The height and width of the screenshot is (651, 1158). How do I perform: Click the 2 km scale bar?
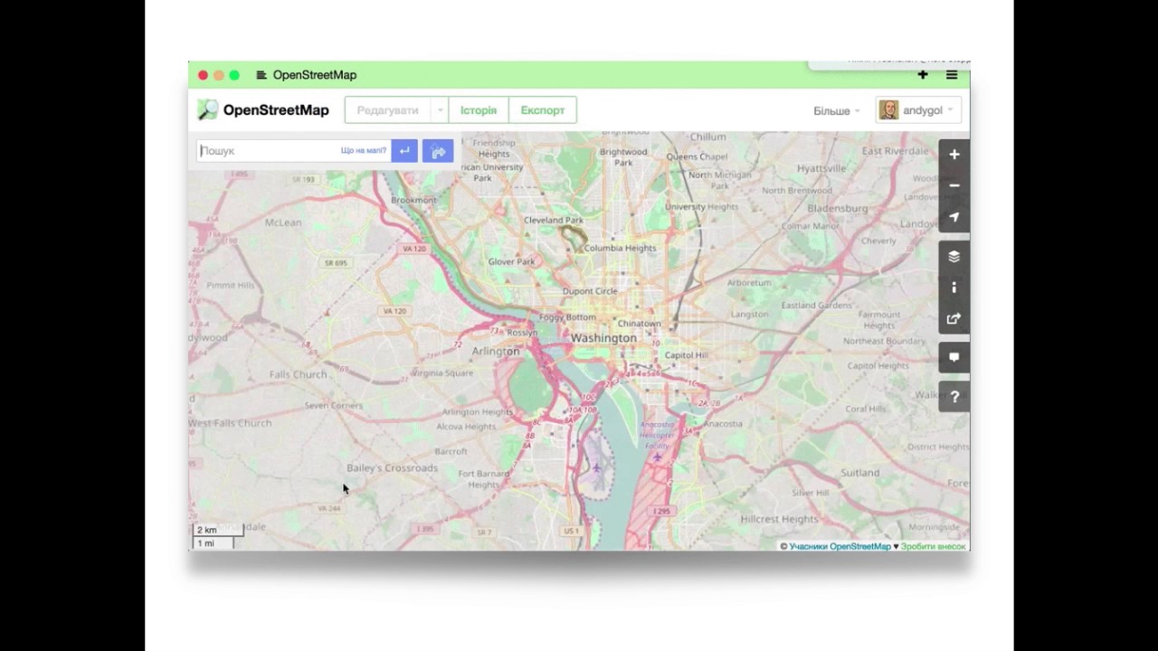(218, 530)
